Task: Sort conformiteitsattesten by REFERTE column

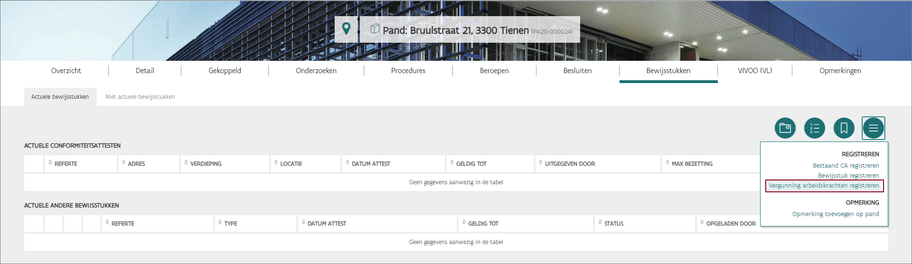Action: 66,164
